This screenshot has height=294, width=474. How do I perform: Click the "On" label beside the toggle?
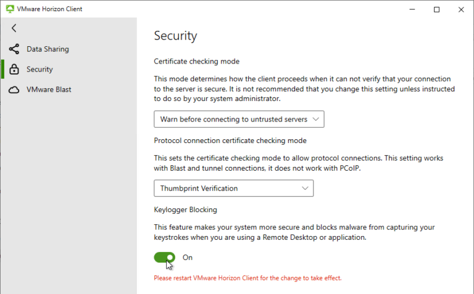pos(188,258)
